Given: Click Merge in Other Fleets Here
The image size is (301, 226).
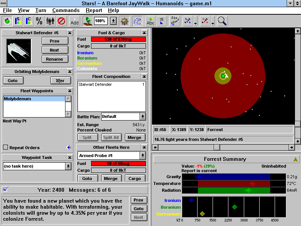Looking at the screenshot, I should point(111,178).
